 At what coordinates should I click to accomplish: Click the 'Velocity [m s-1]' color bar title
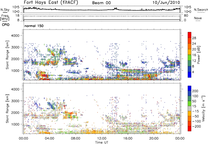click(203, 108)
